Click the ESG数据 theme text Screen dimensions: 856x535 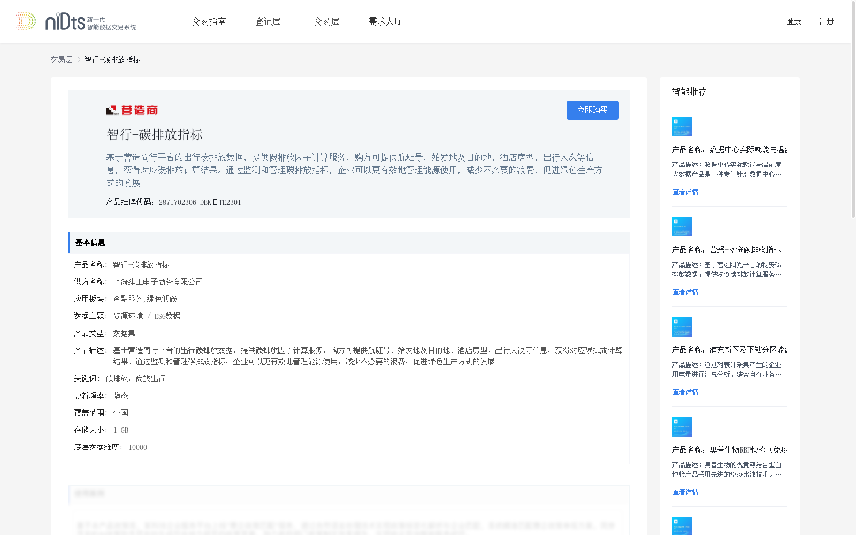pyautogui.click(x=167, y=316)
